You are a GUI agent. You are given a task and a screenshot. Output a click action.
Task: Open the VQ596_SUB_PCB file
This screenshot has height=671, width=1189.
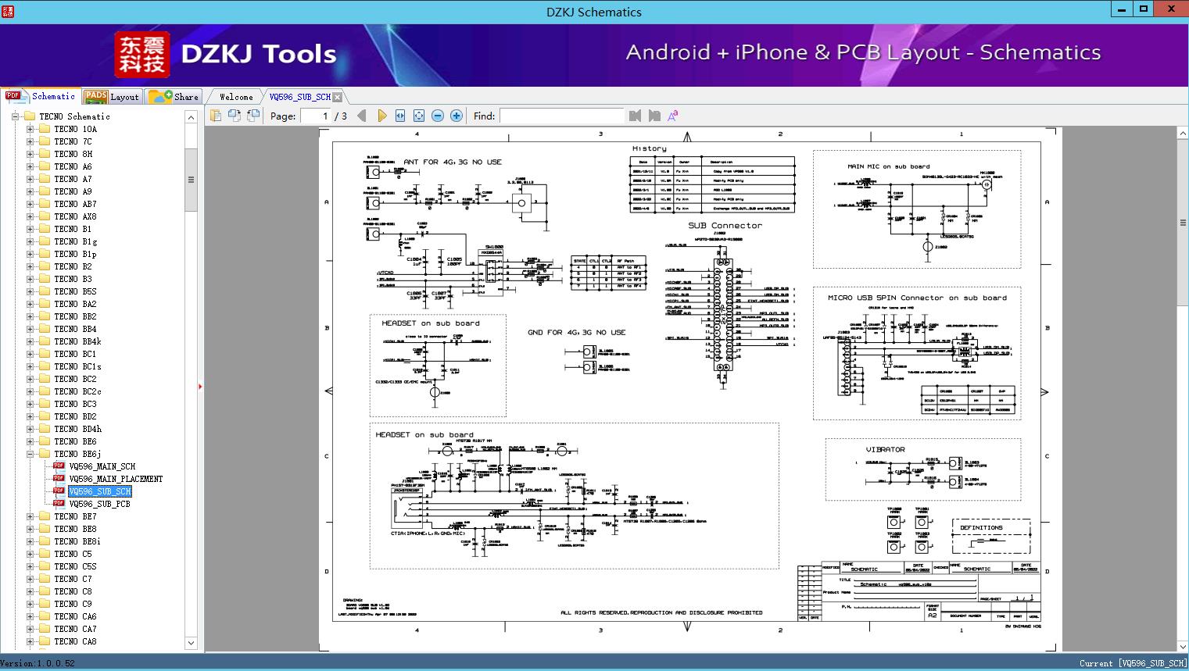tap(100, 504)
